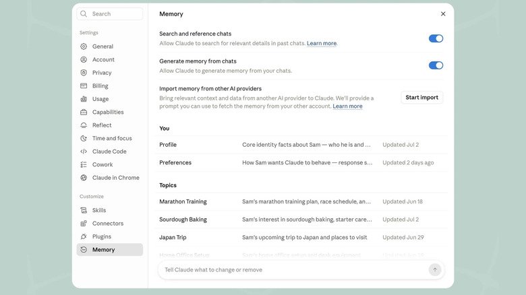
Task: Open the Japan Trip topic
Action: (x=301, y=237)
